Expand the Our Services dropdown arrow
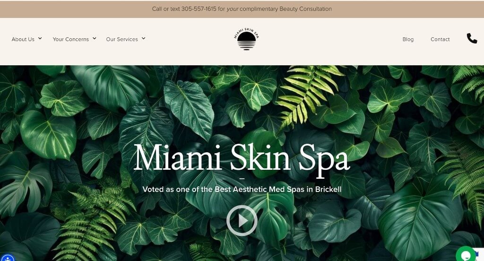Image resolution: width=484 pixels, height=261 pixels. (144, 39)
